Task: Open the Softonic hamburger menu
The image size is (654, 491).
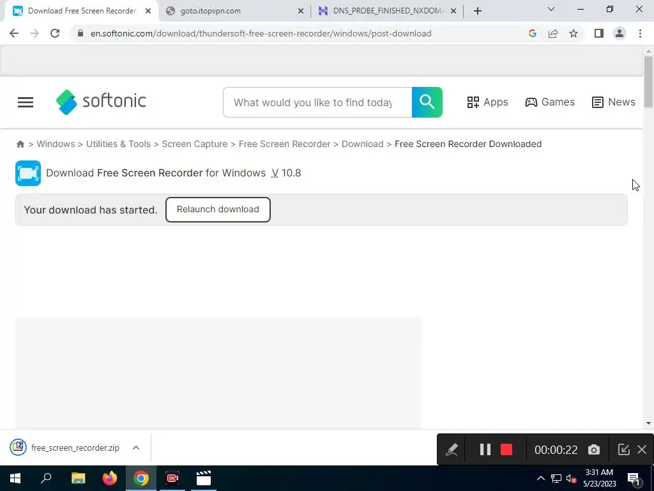Action: 26,102
